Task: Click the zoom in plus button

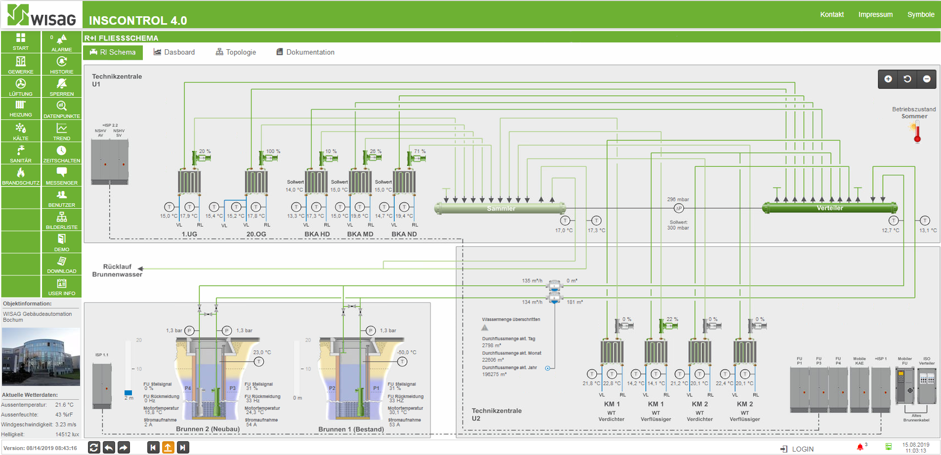Action: [x=888, y=79]
